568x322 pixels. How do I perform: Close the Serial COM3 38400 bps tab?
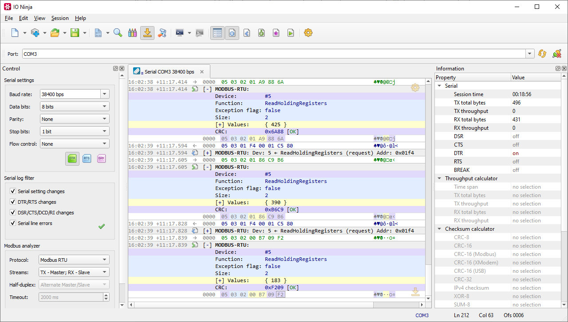(202, 72)
